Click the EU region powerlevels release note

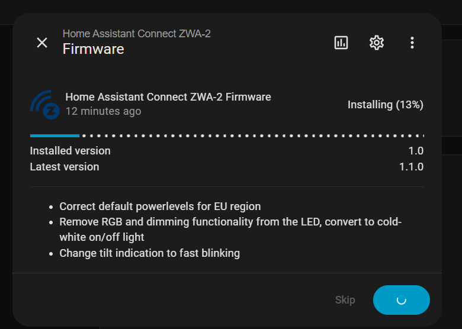160,207
